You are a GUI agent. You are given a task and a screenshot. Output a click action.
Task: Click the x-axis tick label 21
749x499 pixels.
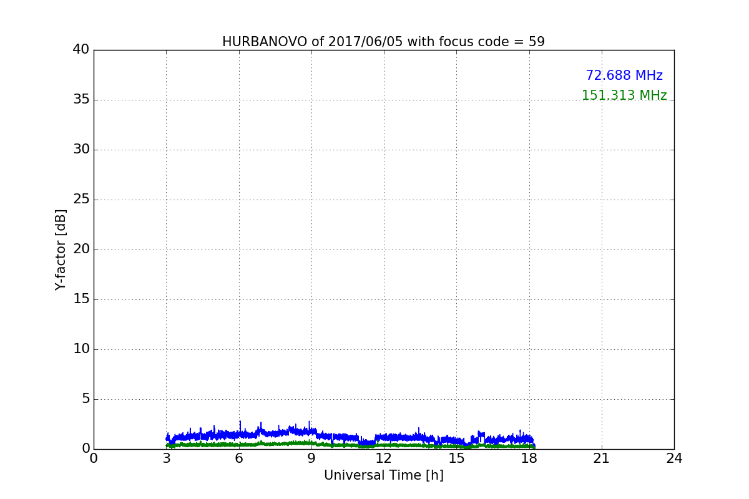tap(602, 458)
